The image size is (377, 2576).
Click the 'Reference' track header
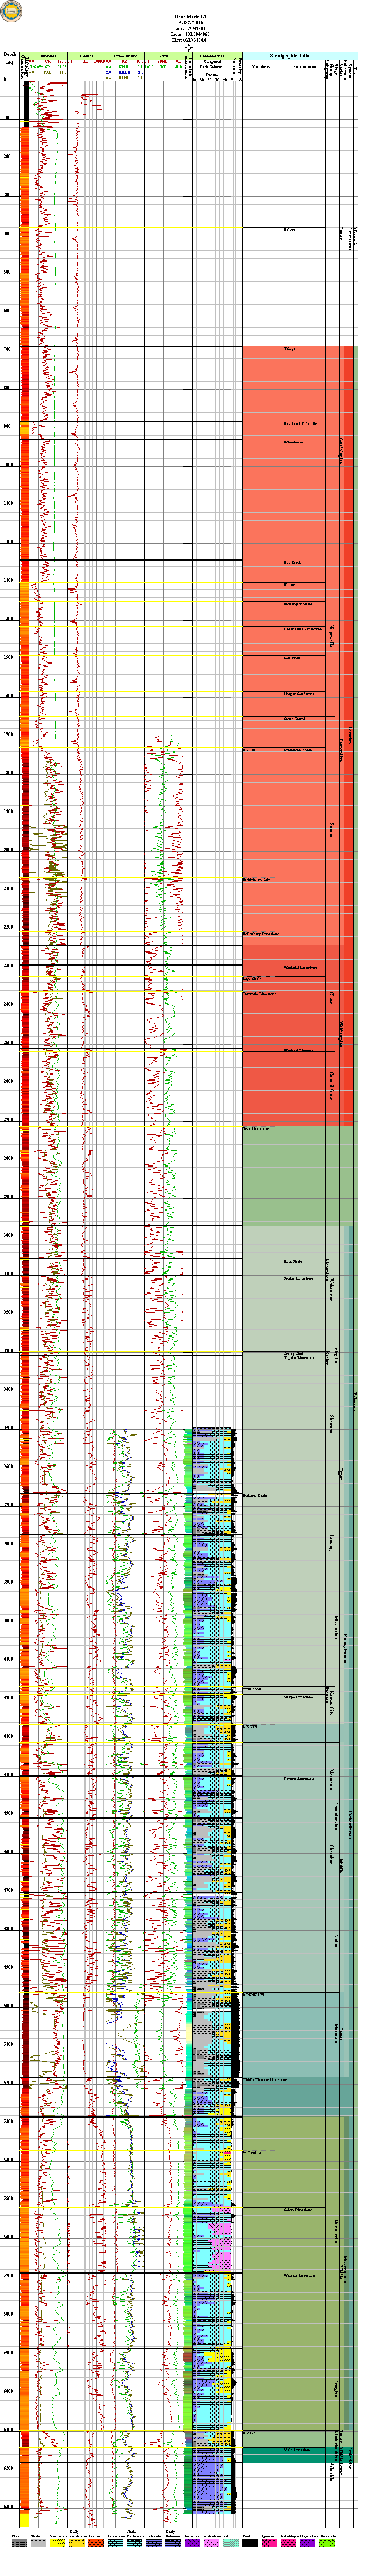coord(48,56)
